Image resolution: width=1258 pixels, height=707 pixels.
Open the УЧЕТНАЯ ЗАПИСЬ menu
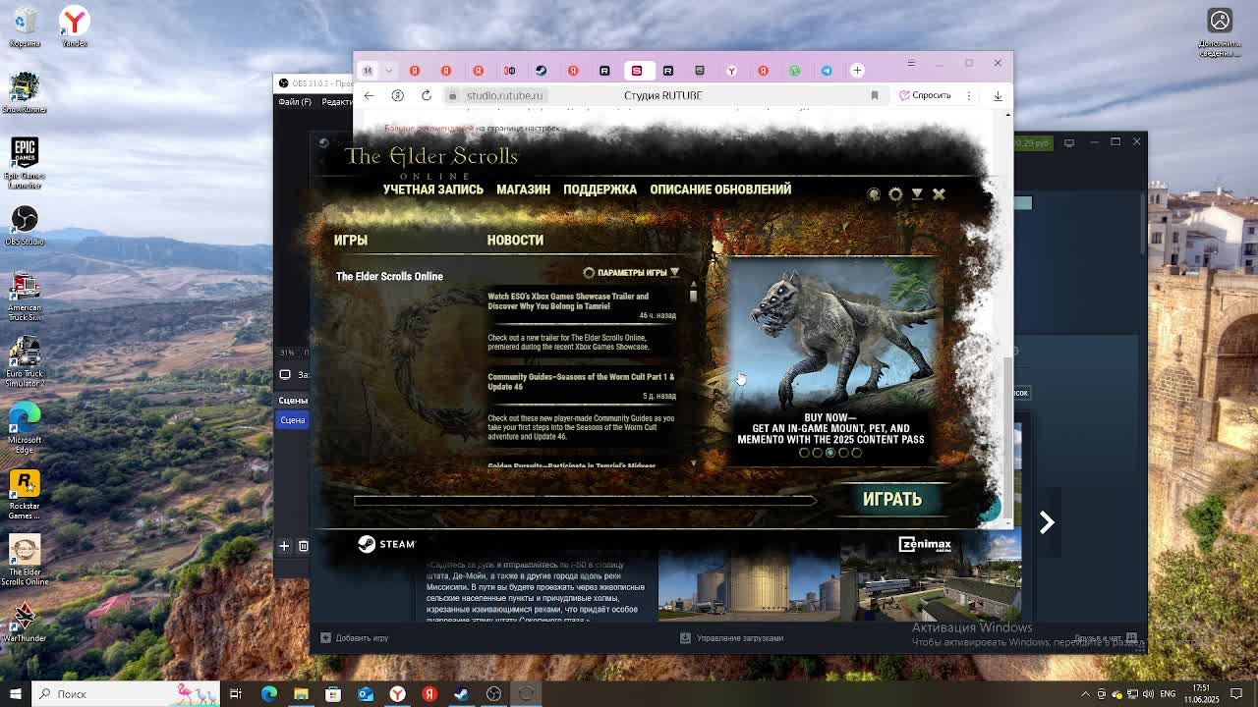pyautogui.click(x=433, y=190)
